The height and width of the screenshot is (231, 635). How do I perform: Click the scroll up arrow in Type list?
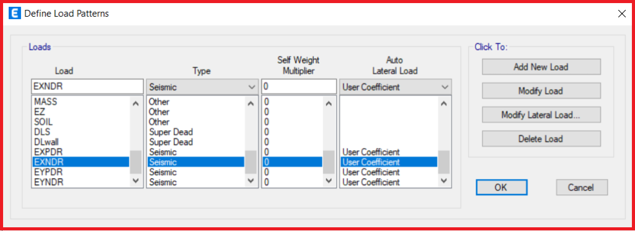pos(251,103)
